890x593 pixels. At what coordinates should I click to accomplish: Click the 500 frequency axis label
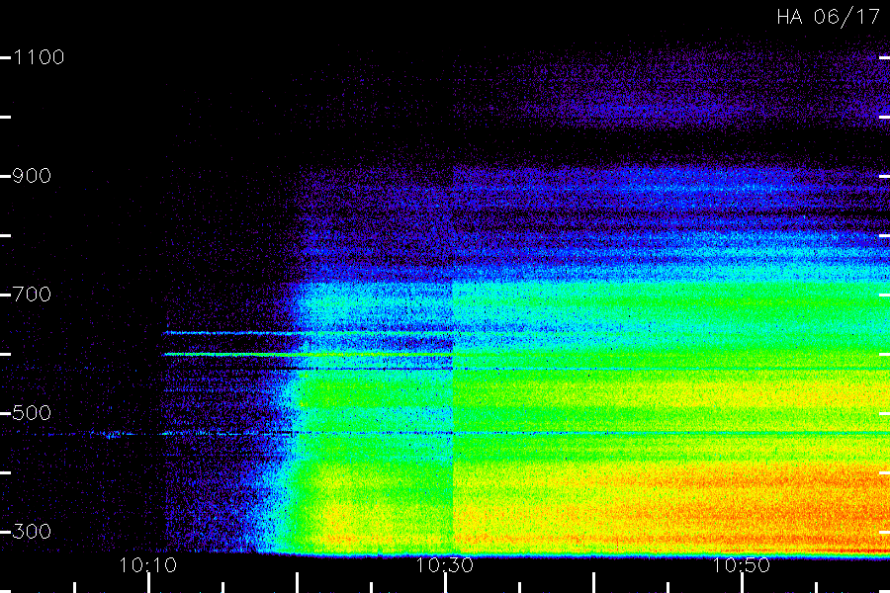pyautogui.click(x=32, y=413)
